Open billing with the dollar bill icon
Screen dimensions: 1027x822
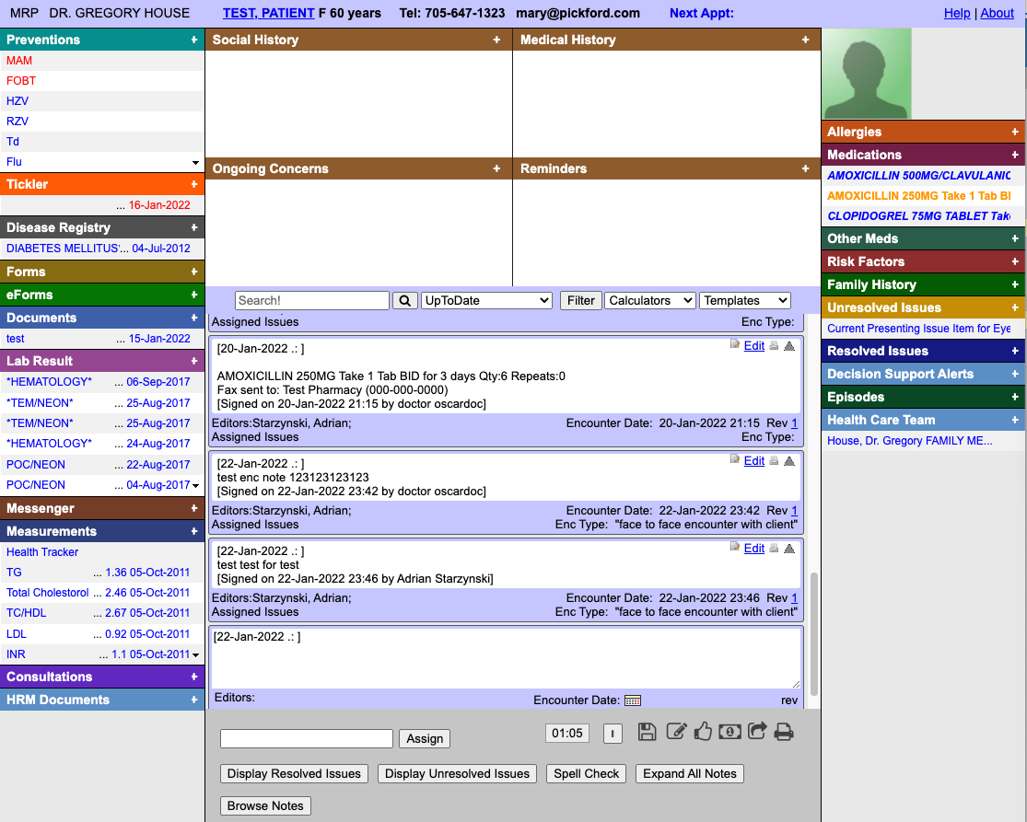coord(730,732)
